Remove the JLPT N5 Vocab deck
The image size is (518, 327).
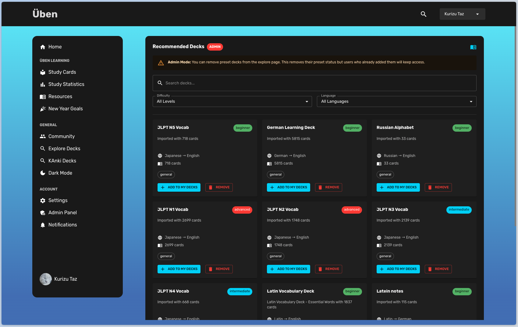pos(219,187)
